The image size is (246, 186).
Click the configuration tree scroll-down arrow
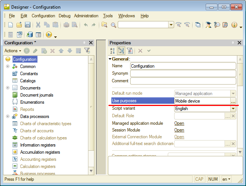pyautogui.click(x=91, y=171)
